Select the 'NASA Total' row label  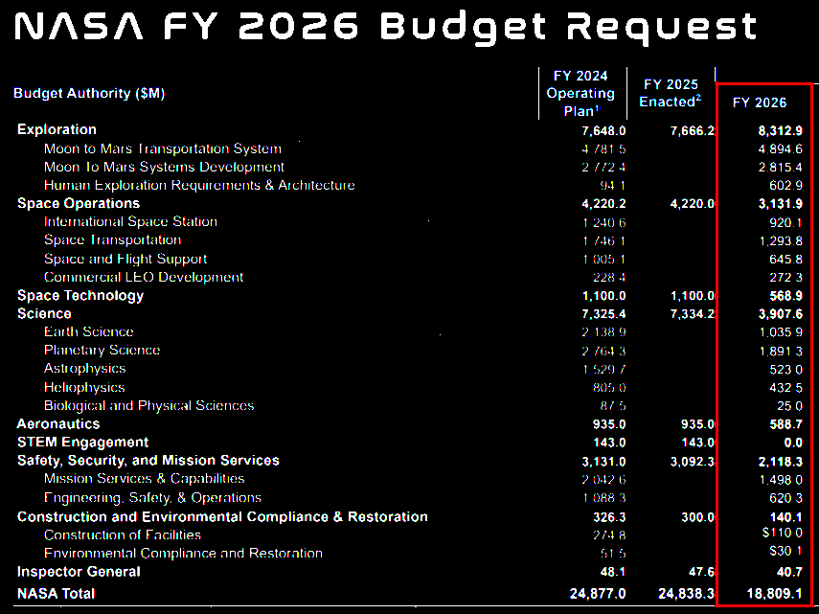coord(57,594)
